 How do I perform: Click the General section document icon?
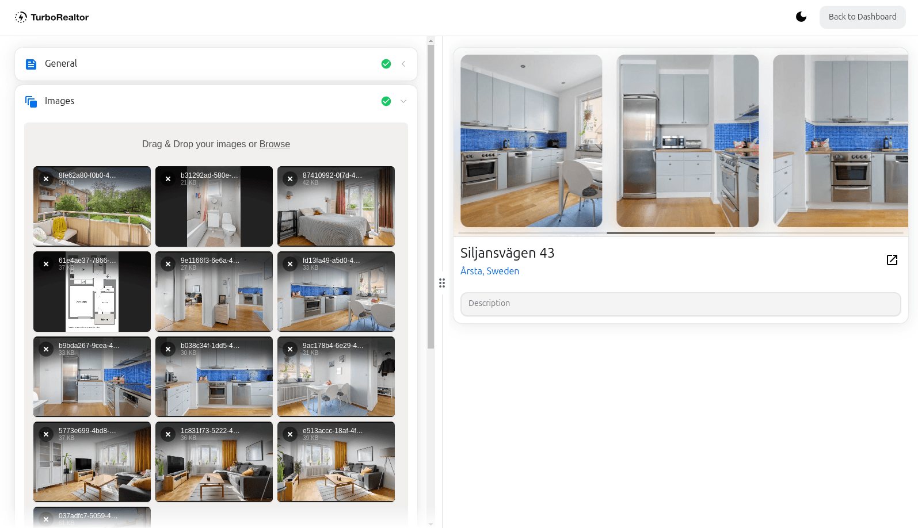pyautogui.click(x=31, y=64)
